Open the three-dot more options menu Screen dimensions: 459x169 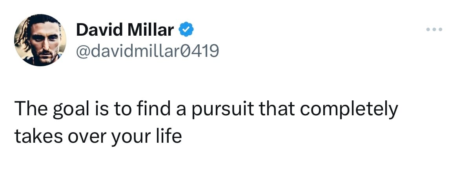[435, 29]
